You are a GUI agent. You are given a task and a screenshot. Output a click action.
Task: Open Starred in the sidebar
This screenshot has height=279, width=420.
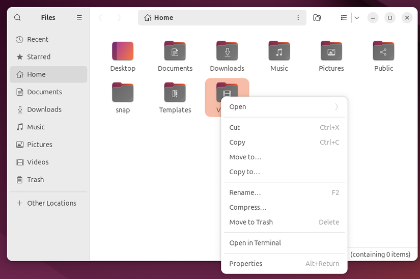39,57
